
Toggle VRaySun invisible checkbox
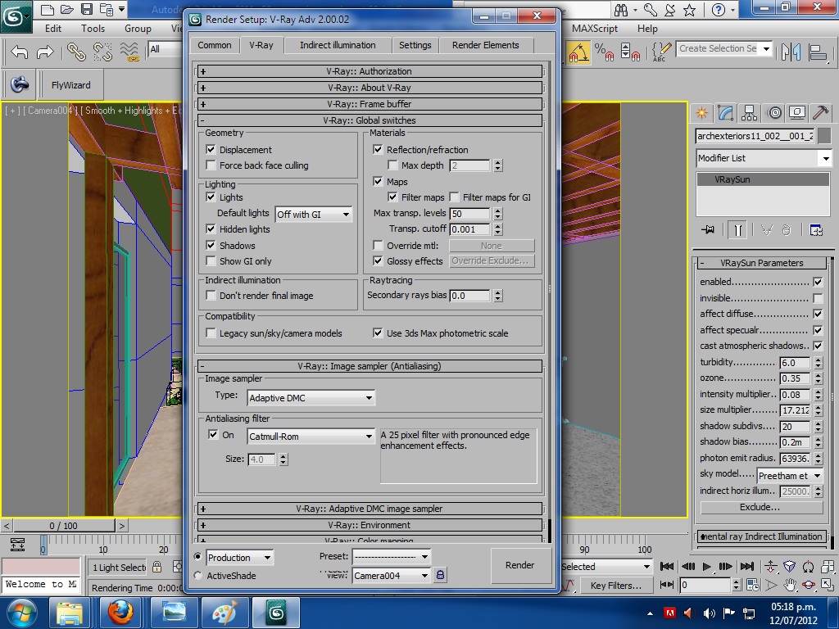click(x=818, y=298)
